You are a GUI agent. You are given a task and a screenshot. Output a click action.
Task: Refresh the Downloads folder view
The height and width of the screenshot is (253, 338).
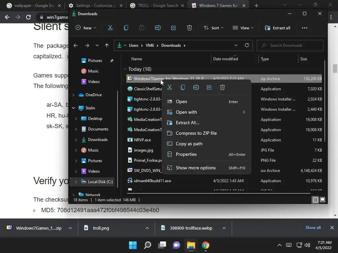pyautogui.click(x=247, y=45)
